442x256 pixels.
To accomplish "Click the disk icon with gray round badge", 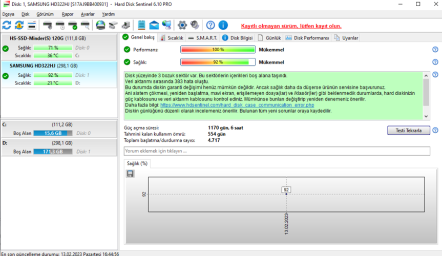I will pos(47,26).
